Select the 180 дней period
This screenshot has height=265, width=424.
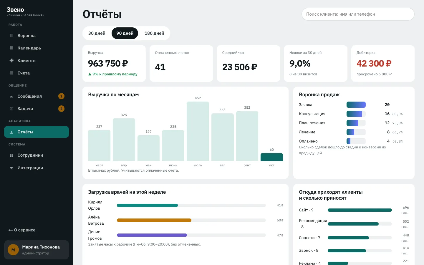tap(154, 33)
